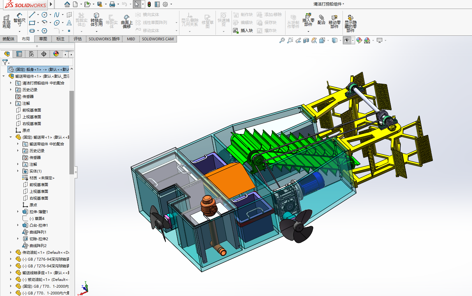This screenshot has height=296, width=472.
Task: Rebuild the model with the traffic light icon
Action: point(149,4)
